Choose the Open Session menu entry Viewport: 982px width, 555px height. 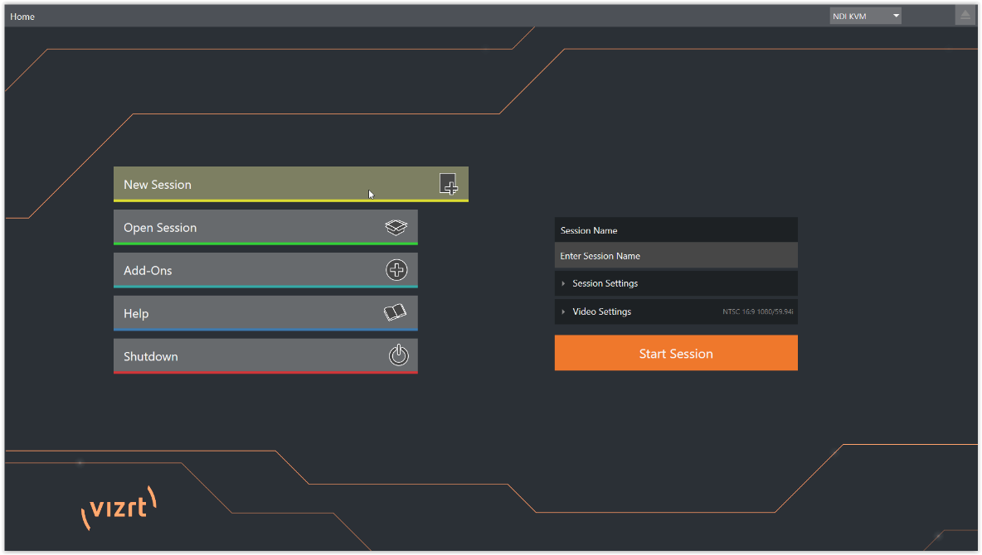coord(265,227)
